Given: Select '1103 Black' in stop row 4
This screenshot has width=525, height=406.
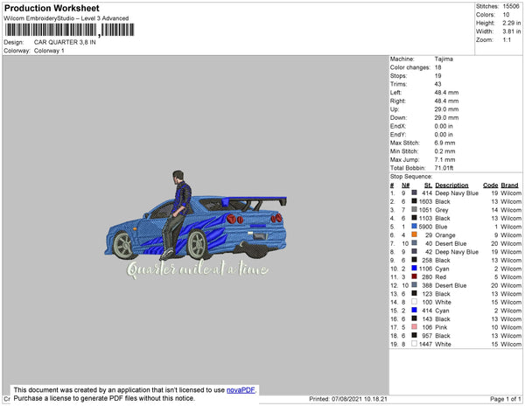Looking at the screenshot, I should 435,218.
